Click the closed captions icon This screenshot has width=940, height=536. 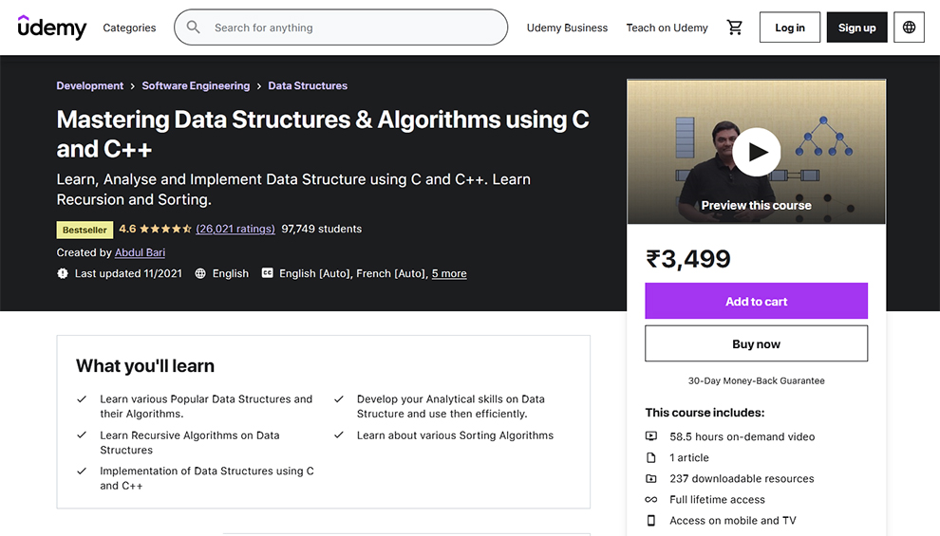pyautogui.click(x=267, y=273)
